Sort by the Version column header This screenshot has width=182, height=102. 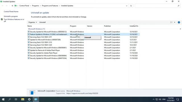pyautogui.click(x=95, y=26)
